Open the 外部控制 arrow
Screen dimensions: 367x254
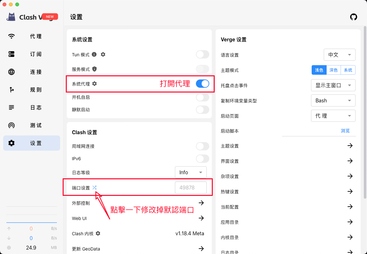pyautogui.click(x=201, y=203)
